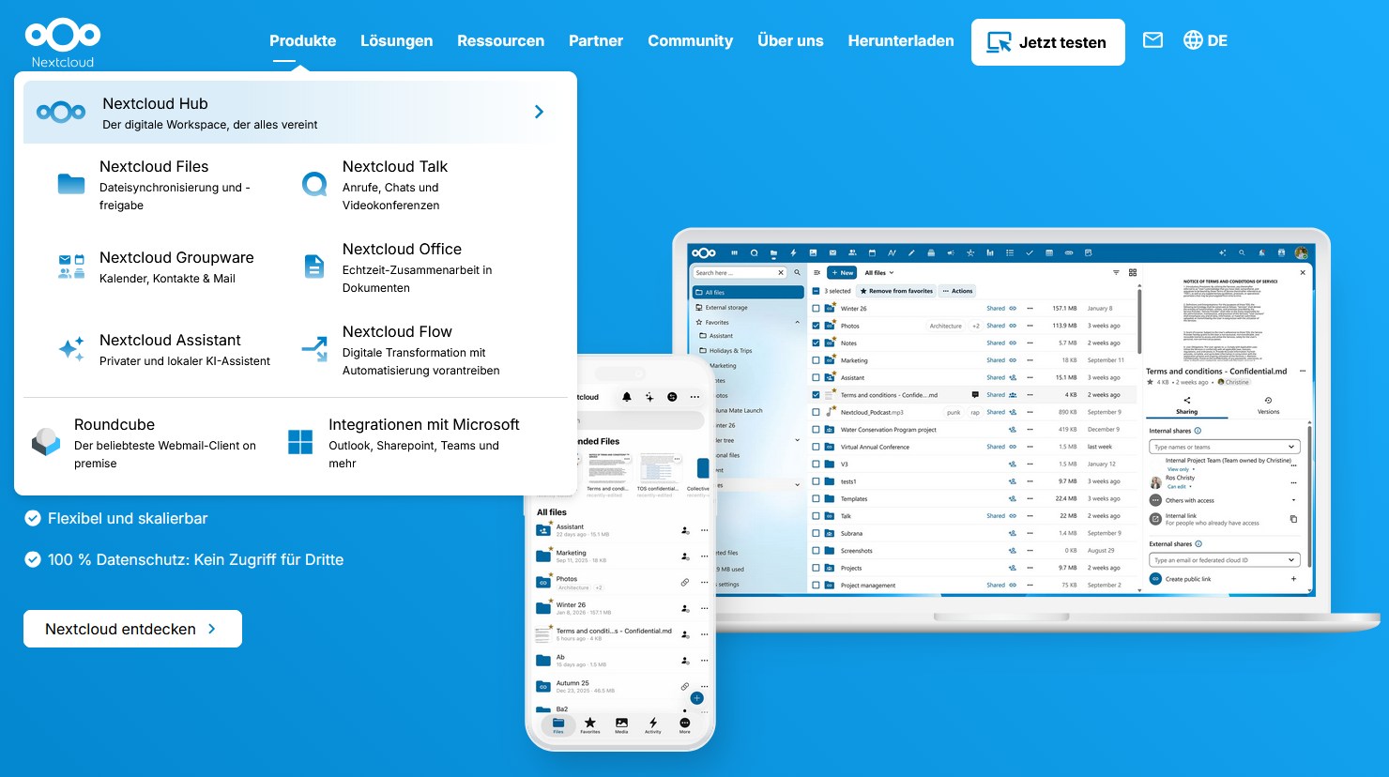Click the Actions button in file list

coord(957,291)
